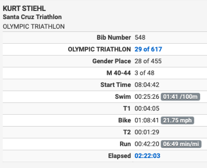Click the bold OLYMPIC TRIATHLON row label

pos(99,49)
